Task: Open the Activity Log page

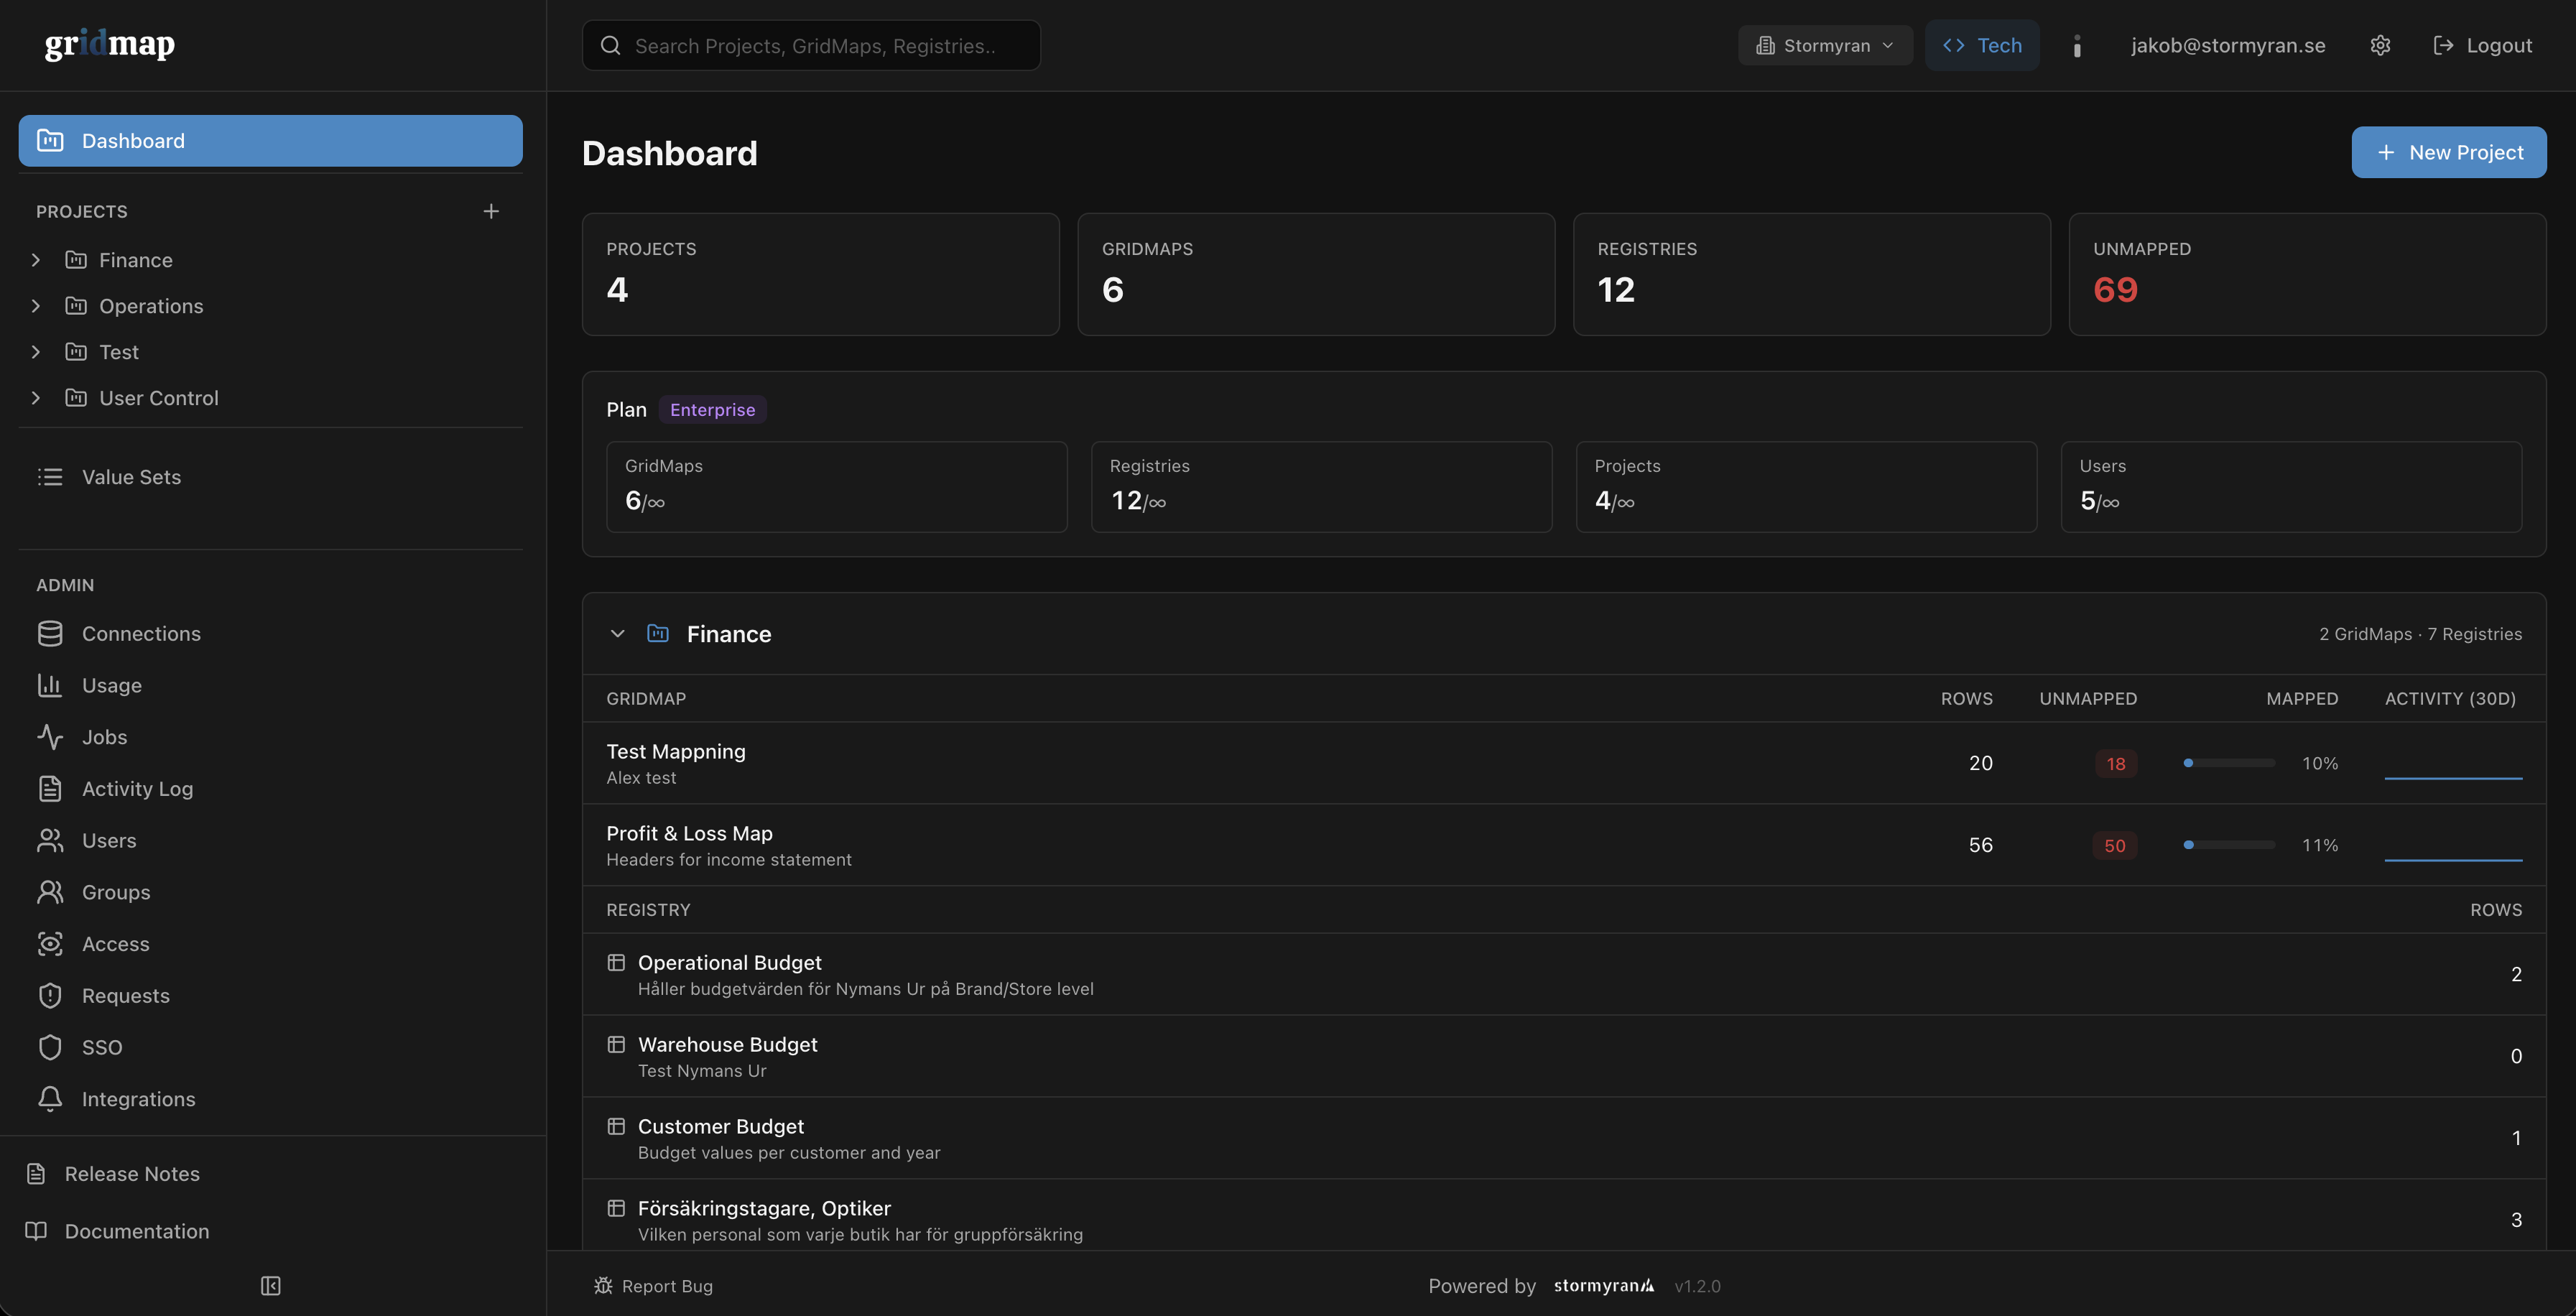Action: click(270, 789)
